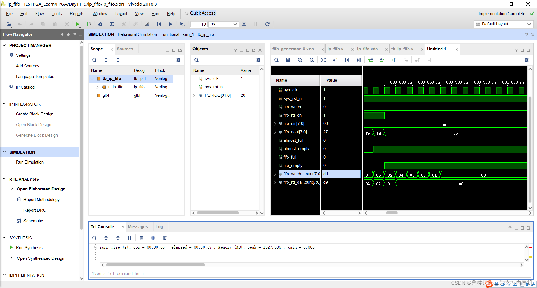
Task: Close the Untitled 1 waveform tab
Action: 456,49
